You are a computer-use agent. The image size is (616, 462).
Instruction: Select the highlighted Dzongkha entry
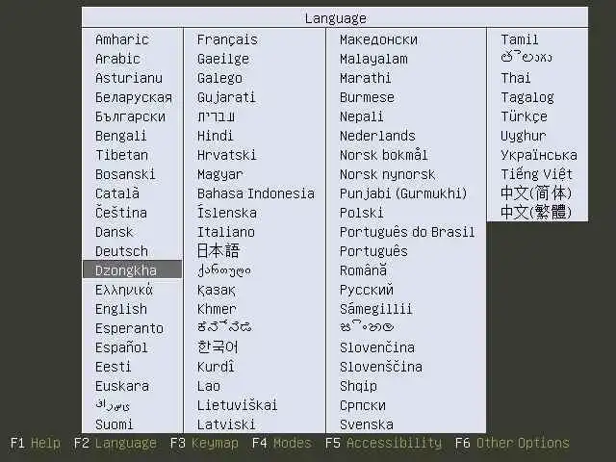pyautogui.click(x=133, y=269)
